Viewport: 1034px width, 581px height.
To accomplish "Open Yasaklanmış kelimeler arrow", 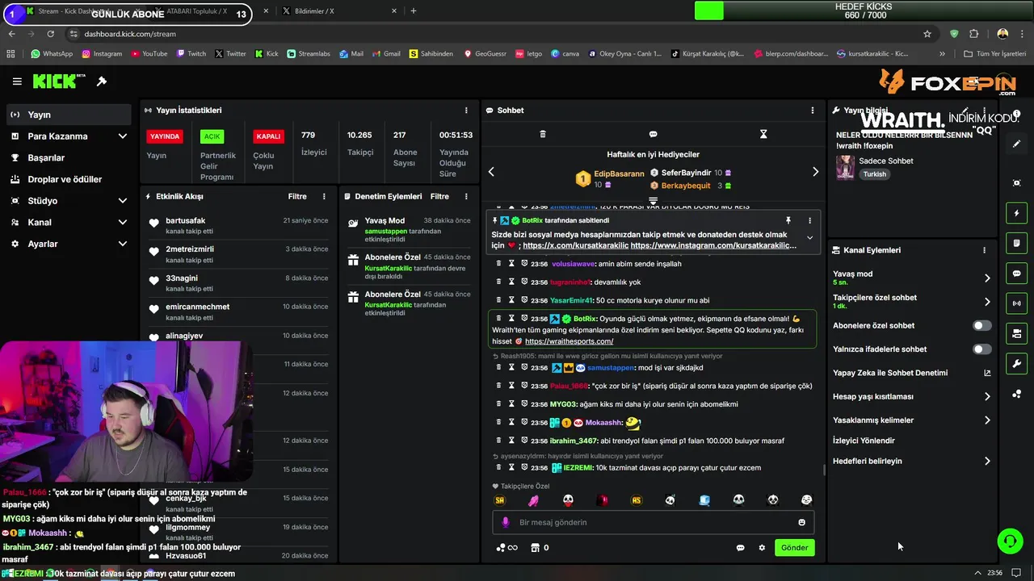I will [x=986, y=420].
